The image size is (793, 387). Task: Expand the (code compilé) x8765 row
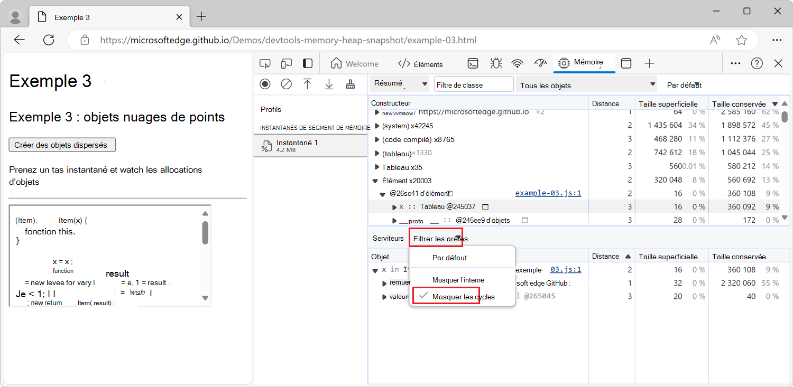coord(377,139)
